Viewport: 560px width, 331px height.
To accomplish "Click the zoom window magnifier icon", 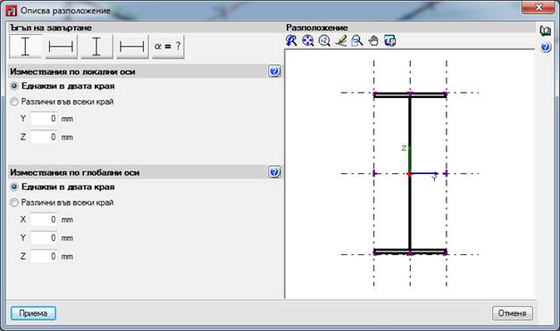I will [x=356, y=41].
